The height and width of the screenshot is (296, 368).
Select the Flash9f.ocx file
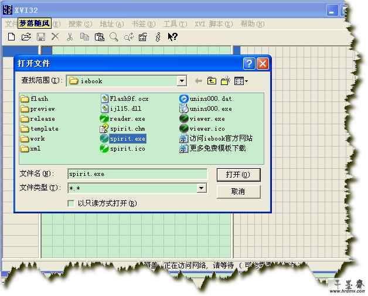pos(124,99)
